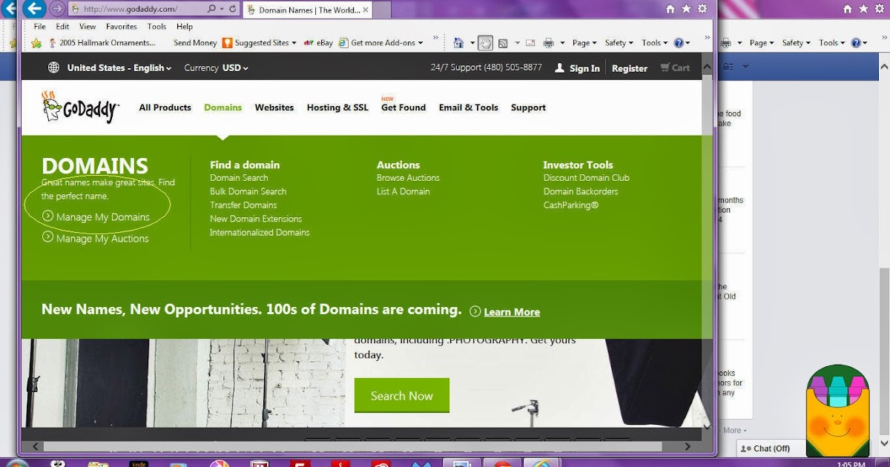Open the File menu
Screen dimensions: 890x467
40,27
